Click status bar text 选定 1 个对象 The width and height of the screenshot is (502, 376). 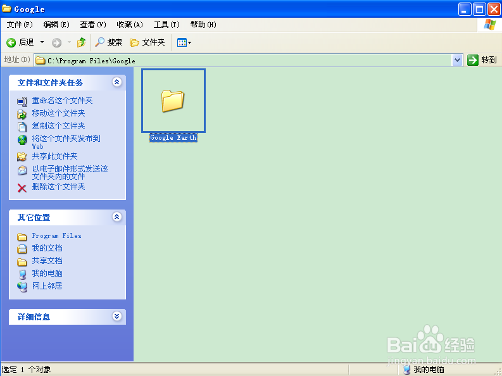(x=26, y=370)
